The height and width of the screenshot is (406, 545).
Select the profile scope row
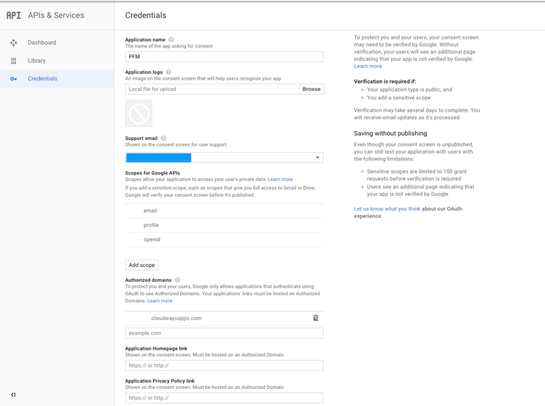coord(224,225)
